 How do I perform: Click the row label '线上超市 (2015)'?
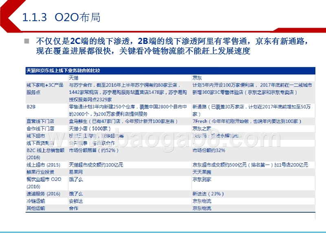tap(44, 165)
